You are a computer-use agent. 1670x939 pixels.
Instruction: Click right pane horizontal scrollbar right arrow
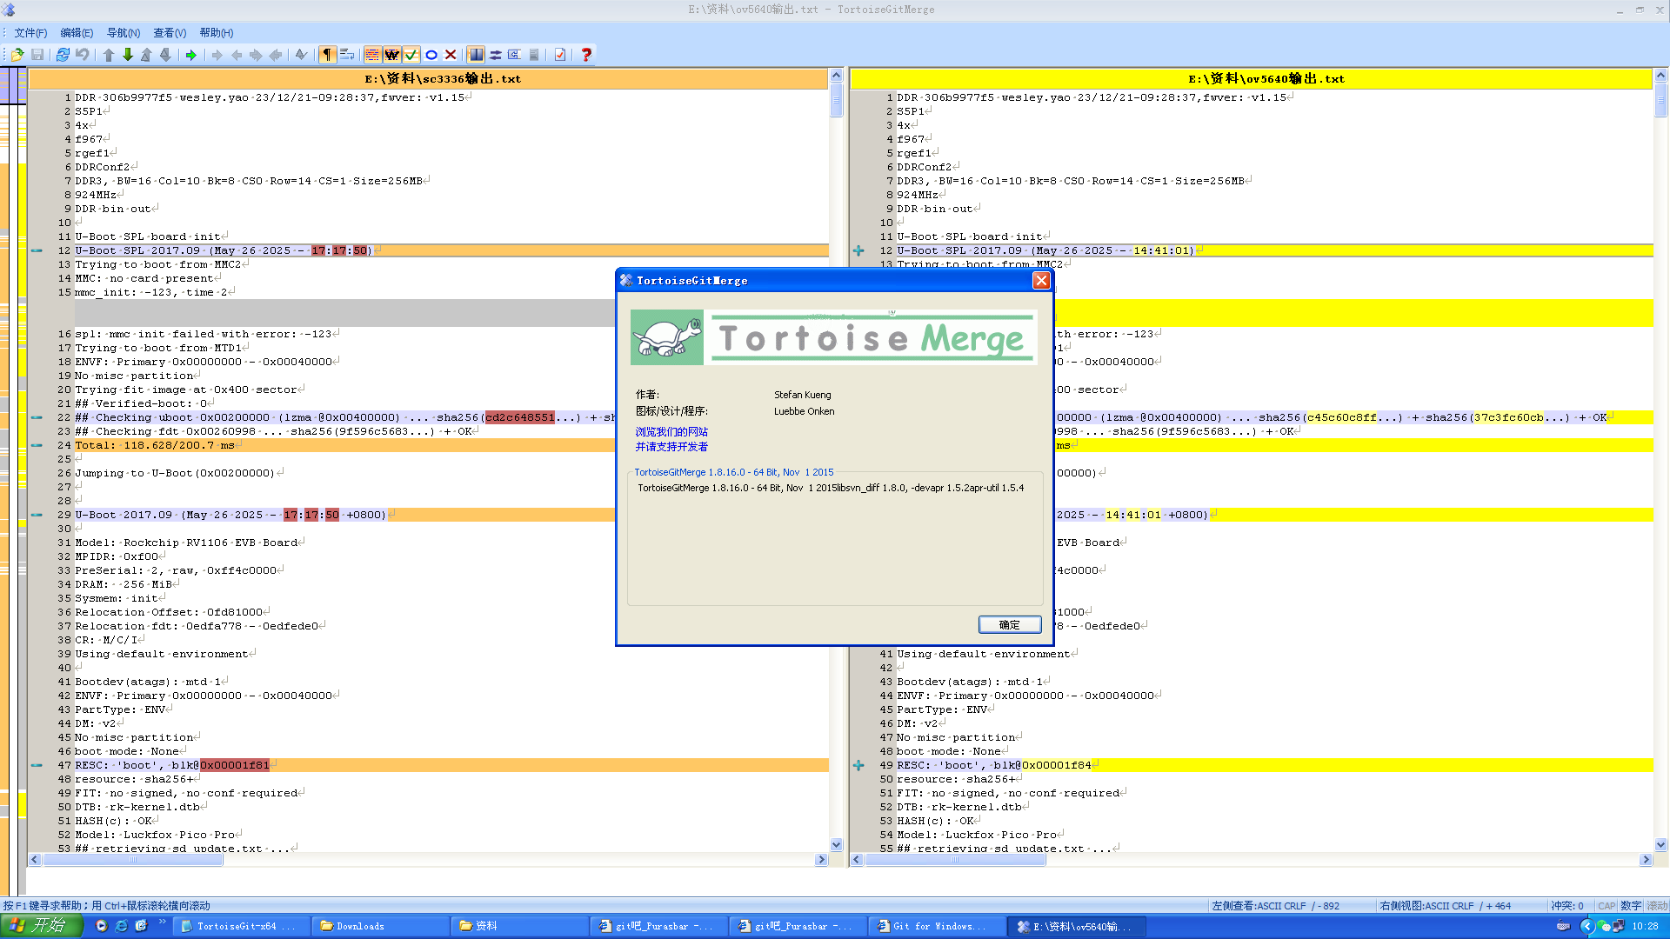pyautogui.click(x=1646, y=860)
